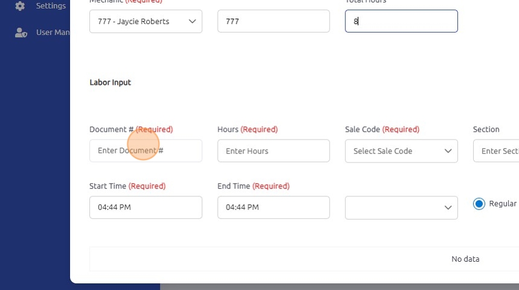Open the Select Sale Code dropdown
Viewport: 519px width, 290px height.
(x=401, y=151)
